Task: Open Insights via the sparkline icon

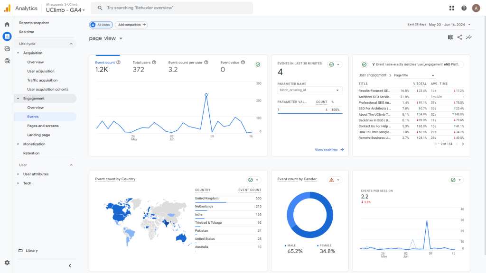Action: [x=469, y=37]
